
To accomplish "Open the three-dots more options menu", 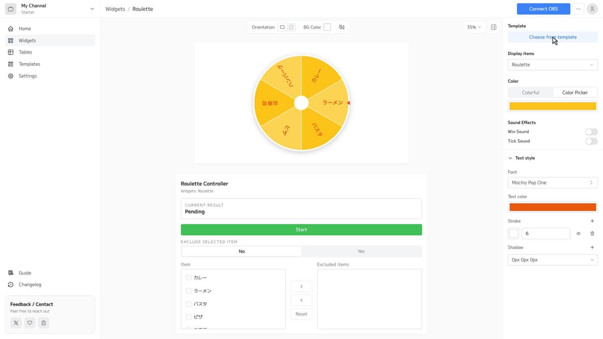I will [x=578, y=9].
